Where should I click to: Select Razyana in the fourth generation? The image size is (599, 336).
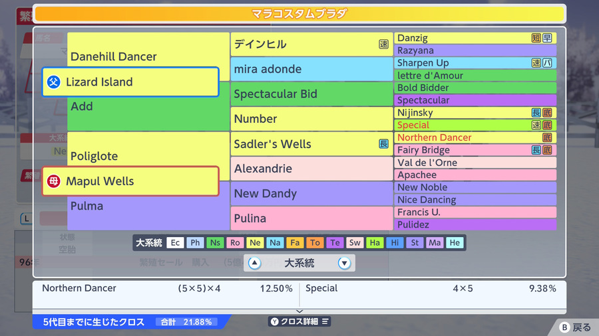(x=475, y=50)
